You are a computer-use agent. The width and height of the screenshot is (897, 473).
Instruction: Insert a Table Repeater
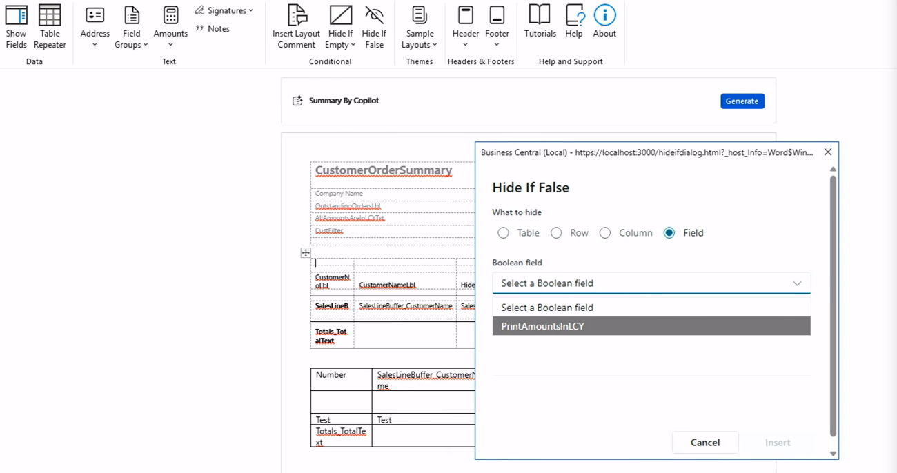click(50, 28)
